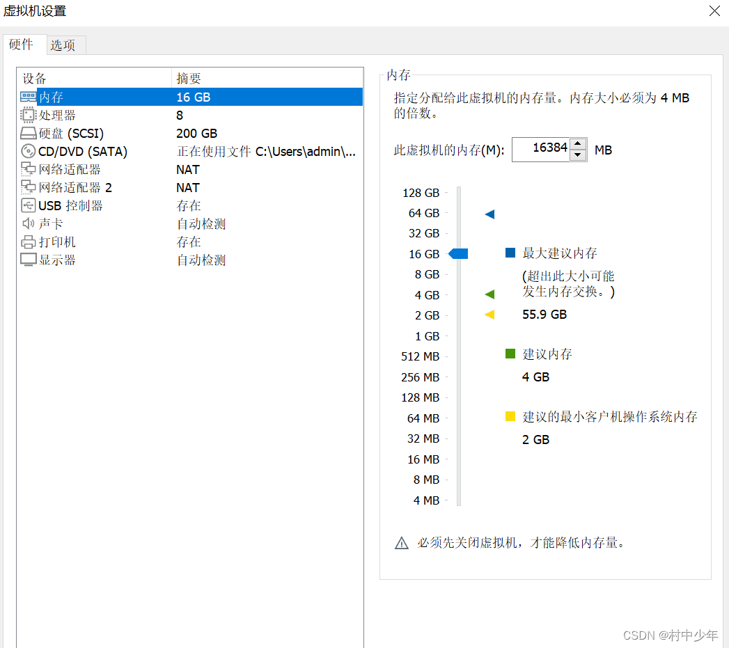Select the 声卡 row
Image resolution: width=729 pixels, height=648 pixels.
pyautogui.click(x=189, y=224)
